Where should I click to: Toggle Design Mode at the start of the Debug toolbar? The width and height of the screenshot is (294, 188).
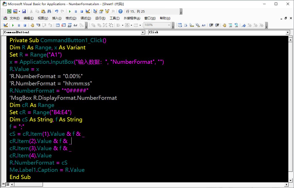click(x=6, y=25)
